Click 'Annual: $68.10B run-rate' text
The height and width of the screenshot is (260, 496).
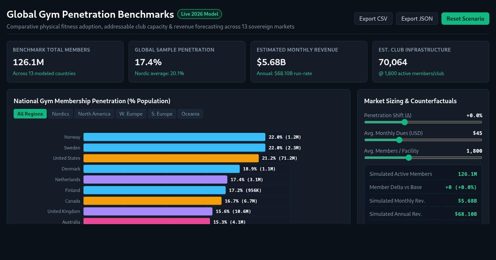pyautogui.click(x=284, y=73)
